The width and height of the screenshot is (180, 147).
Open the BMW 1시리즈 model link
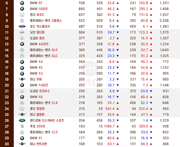tap(39, 9)
